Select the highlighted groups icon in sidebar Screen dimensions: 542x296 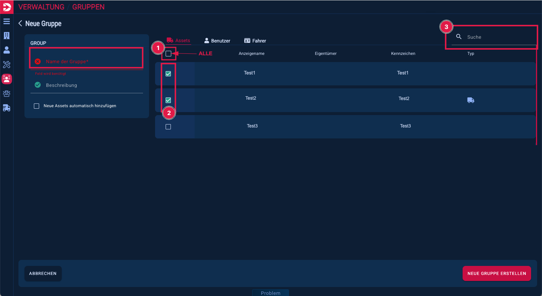tap(6, 79)
